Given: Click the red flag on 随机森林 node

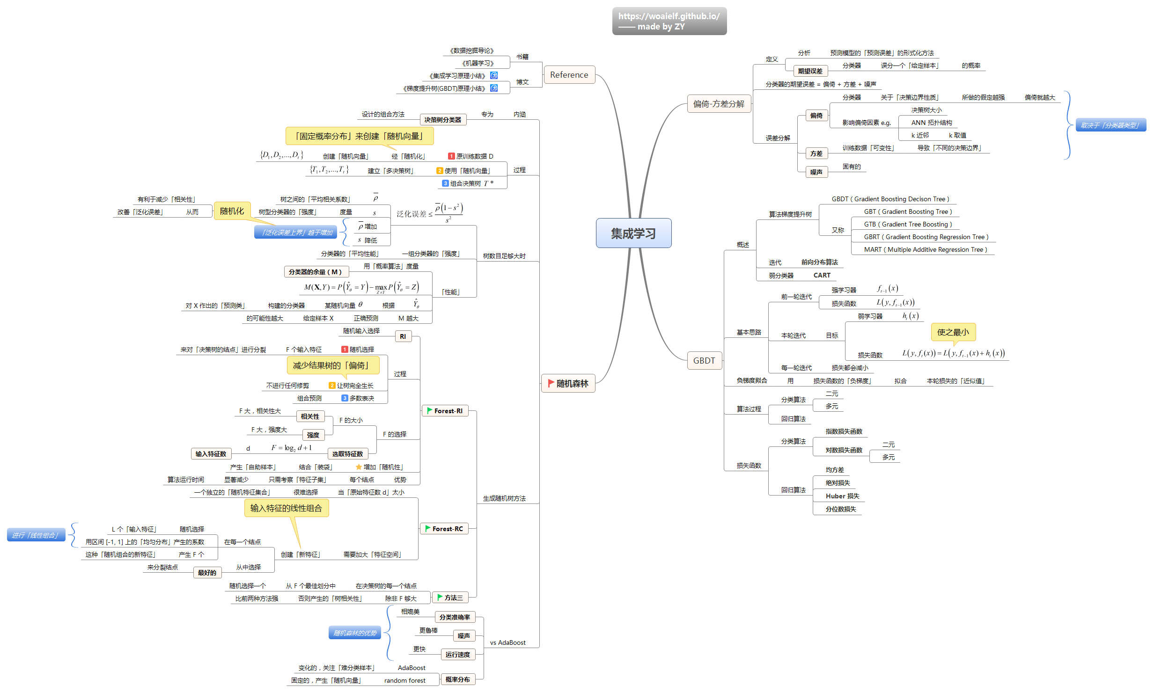Looking at the screenshot, I should pyautogui.click(x=551, y=383).
